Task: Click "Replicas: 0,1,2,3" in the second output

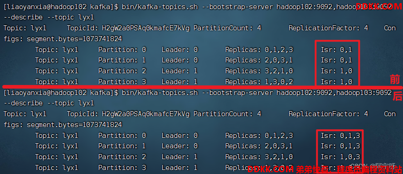Action: [x=259, y=135]
